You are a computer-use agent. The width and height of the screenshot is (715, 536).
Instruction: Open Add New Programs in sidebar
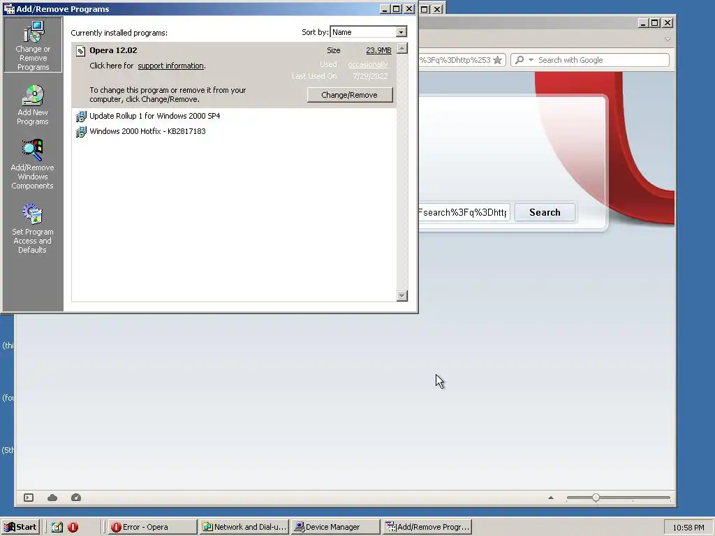pyautogui.click(x=33, y=105)
